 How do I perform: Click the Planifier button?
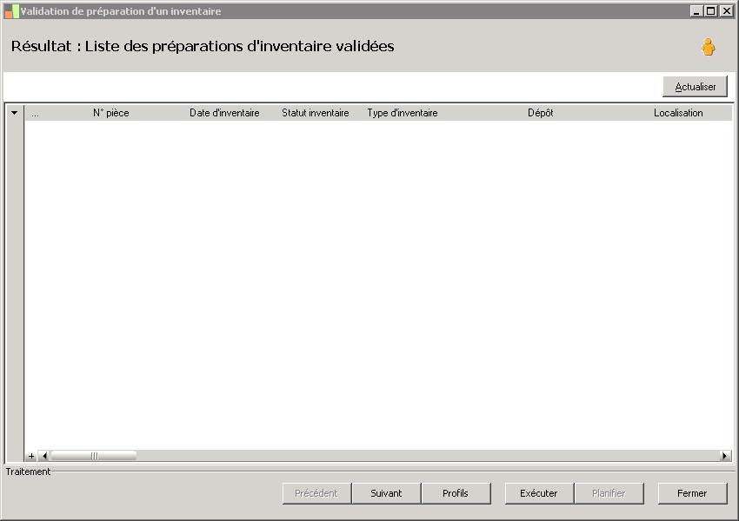609,493
